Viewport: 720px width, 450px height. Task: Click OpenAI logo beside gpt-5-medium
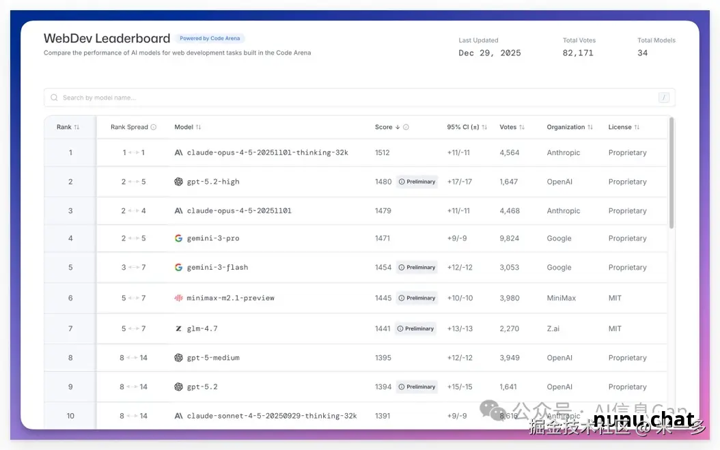pos(178,358)
